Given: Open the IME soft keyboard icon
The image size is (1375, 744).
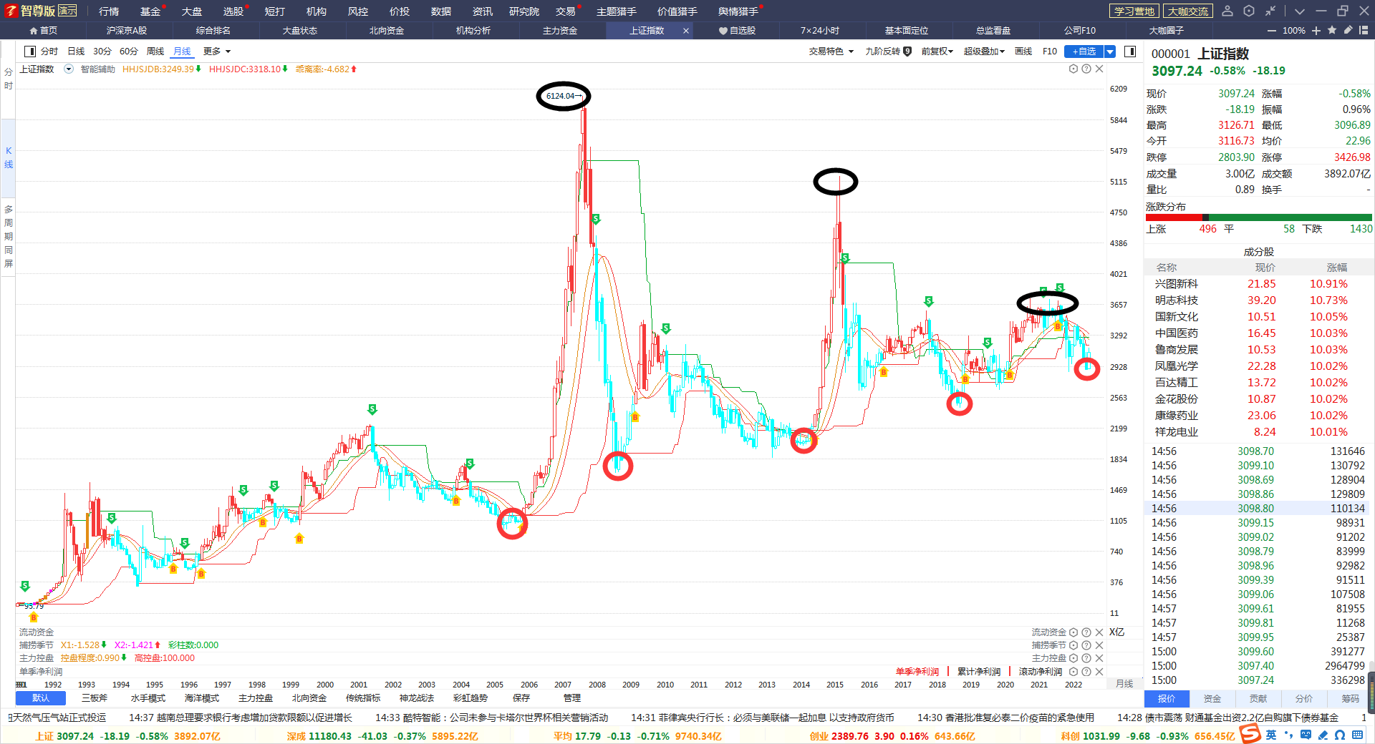Looking at the screenshot, I should point(1358,735).
